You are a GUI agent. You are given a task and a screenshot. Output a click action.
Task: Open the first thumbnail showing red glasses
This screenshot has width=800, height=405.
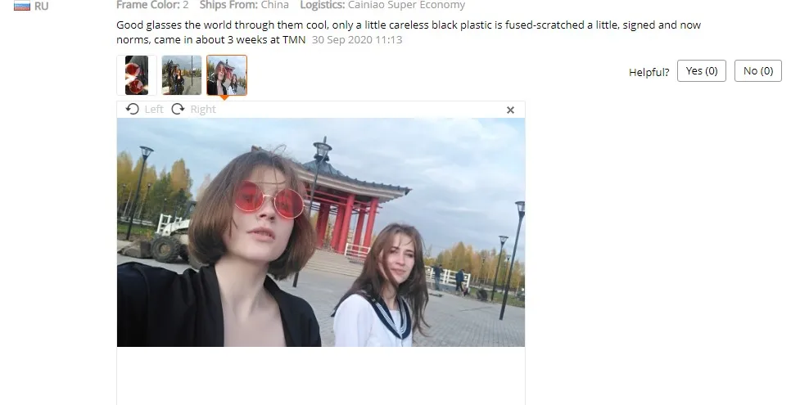[x=136, y=75]
